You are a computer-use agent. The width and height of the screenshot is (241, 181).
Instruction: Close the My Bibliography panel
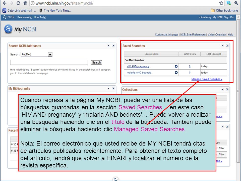pos(113,88)
